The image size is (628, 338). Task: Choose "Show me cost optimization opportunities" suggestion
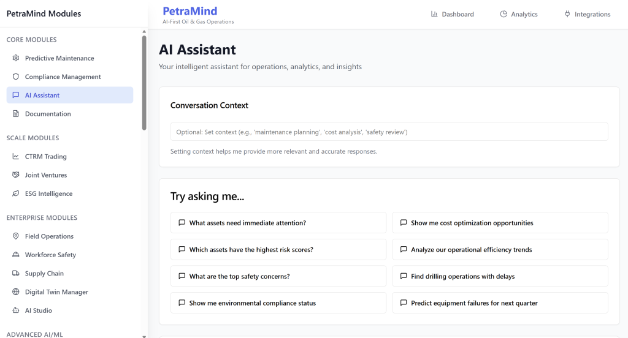pos(500,223)
